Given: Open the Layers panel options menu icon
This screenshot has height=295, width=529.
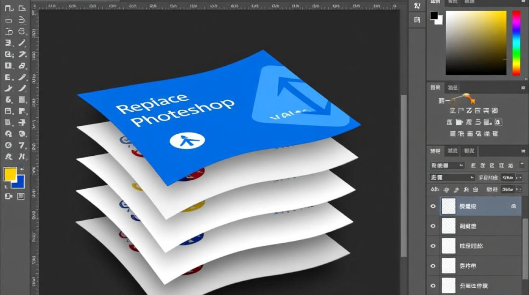Looking at the screenshot, I should [x=523, y=151].
